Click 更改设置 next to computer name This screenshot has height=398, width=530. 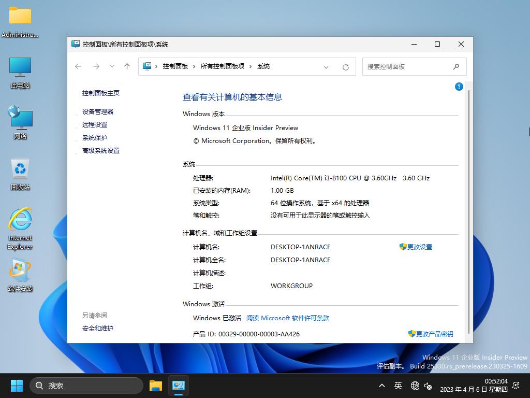(x=419, y=247)
